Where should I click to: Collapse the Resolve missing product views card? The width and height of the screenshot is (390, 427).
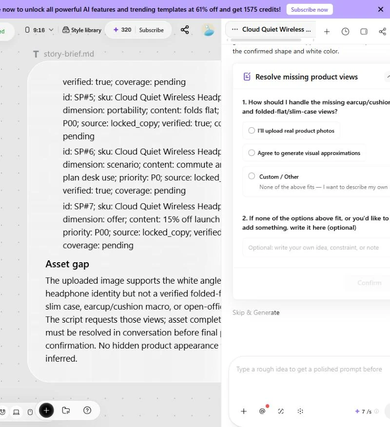(x=388, y=77)
